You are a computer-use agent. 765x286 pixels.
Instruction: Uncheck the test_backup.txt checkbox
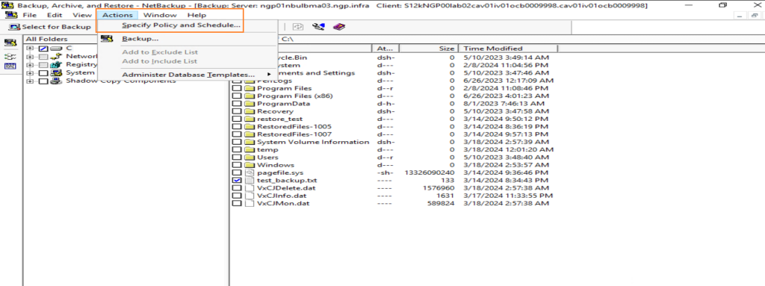point(237,180)
